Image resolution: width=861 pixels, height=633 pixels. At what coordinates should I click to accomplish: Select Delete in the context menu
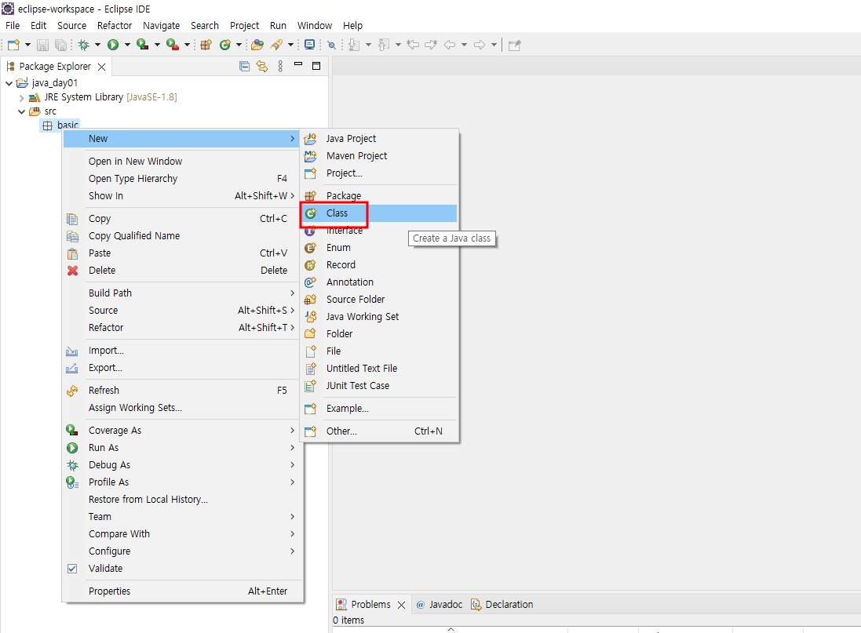[x=182, y=270]
